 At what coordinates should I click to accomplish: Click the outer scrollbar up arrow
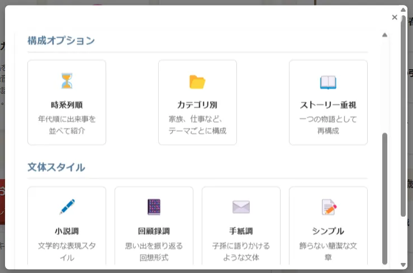pos(403,10)
